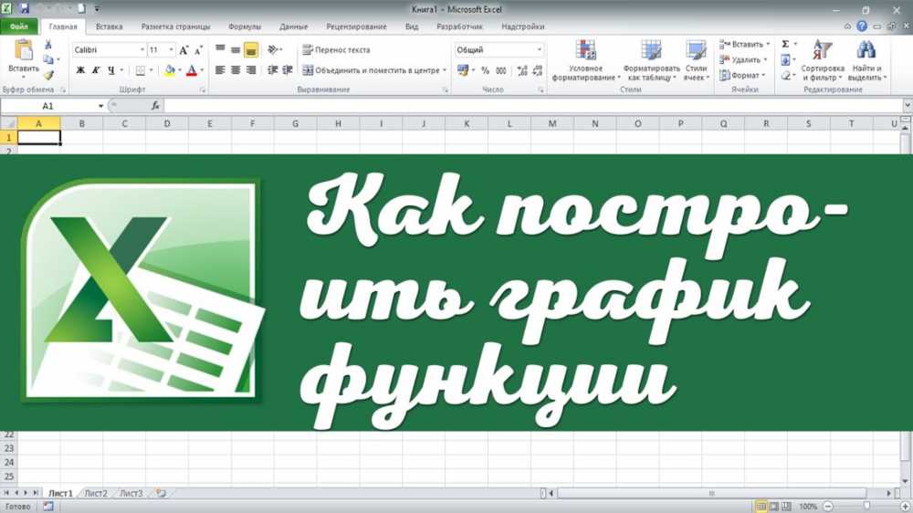Viewport: 913px width, 513px height.
Task: Click Объединить и поместить в центре
Action: pyautogui.click(x=373, y=70)
